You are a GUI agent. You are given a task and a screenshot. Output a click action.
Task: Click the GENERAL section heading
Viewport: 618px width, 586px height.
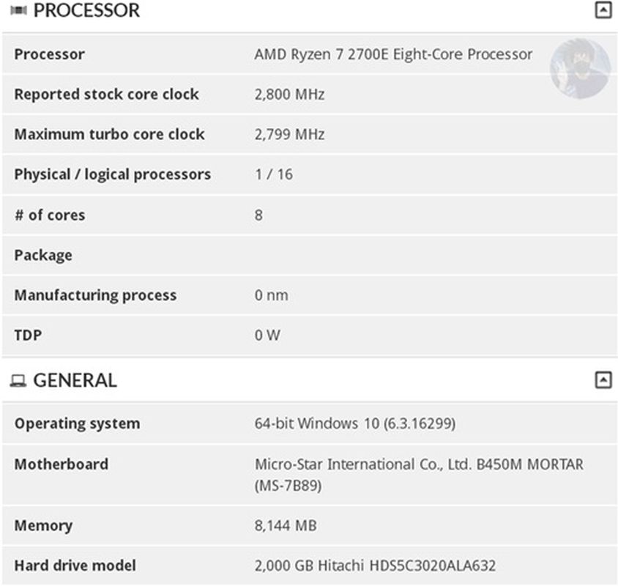point(75,381)
